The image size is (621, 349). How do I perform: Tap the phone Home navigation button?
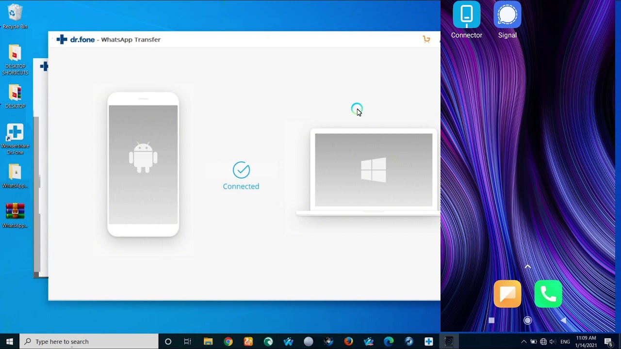(528, 320)
